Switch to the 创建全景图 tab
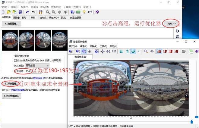This screenshot has width=199, height=128. (x=76, y=17)
